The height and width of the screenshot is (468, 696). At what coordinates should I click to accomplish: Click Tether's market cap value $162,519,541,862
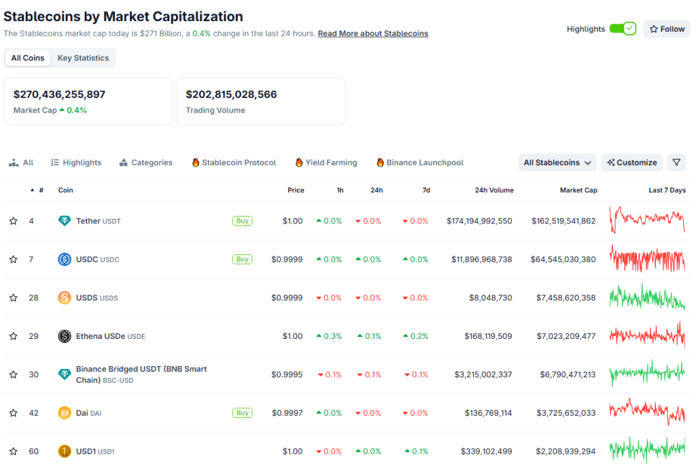[563, 221]
